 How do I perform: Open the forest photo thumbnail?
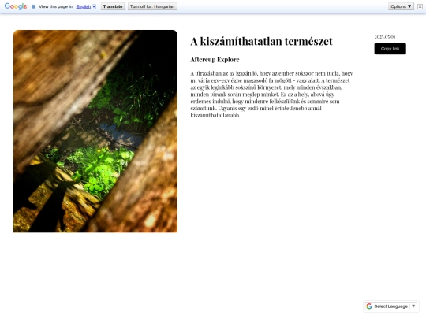95,131
